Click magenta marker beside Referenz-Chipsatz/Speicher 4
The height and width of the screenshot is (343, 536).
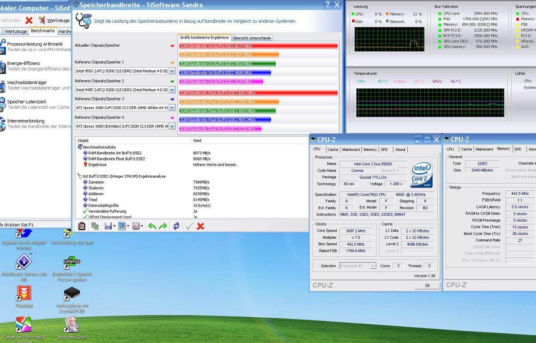[x=172, y=117]
